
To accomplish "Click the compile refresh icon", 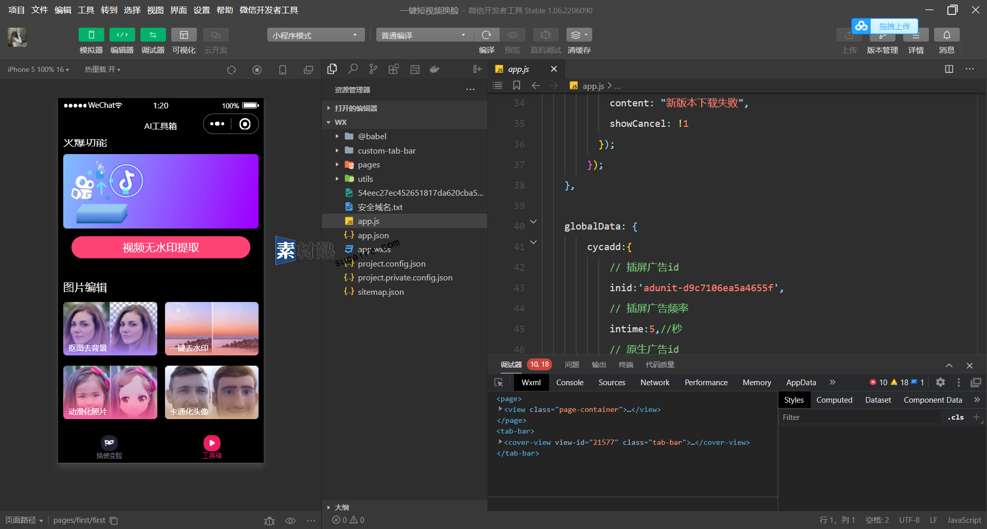I will click(486, 35).
